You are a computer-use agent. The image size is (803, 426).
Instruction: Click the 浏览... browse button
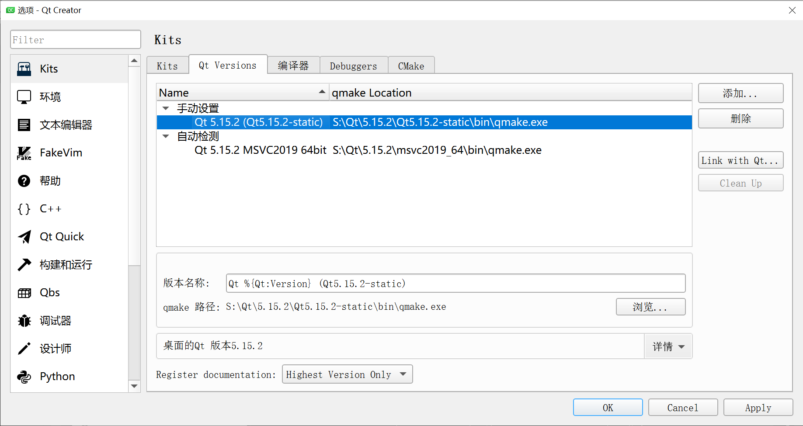point(650,307)
